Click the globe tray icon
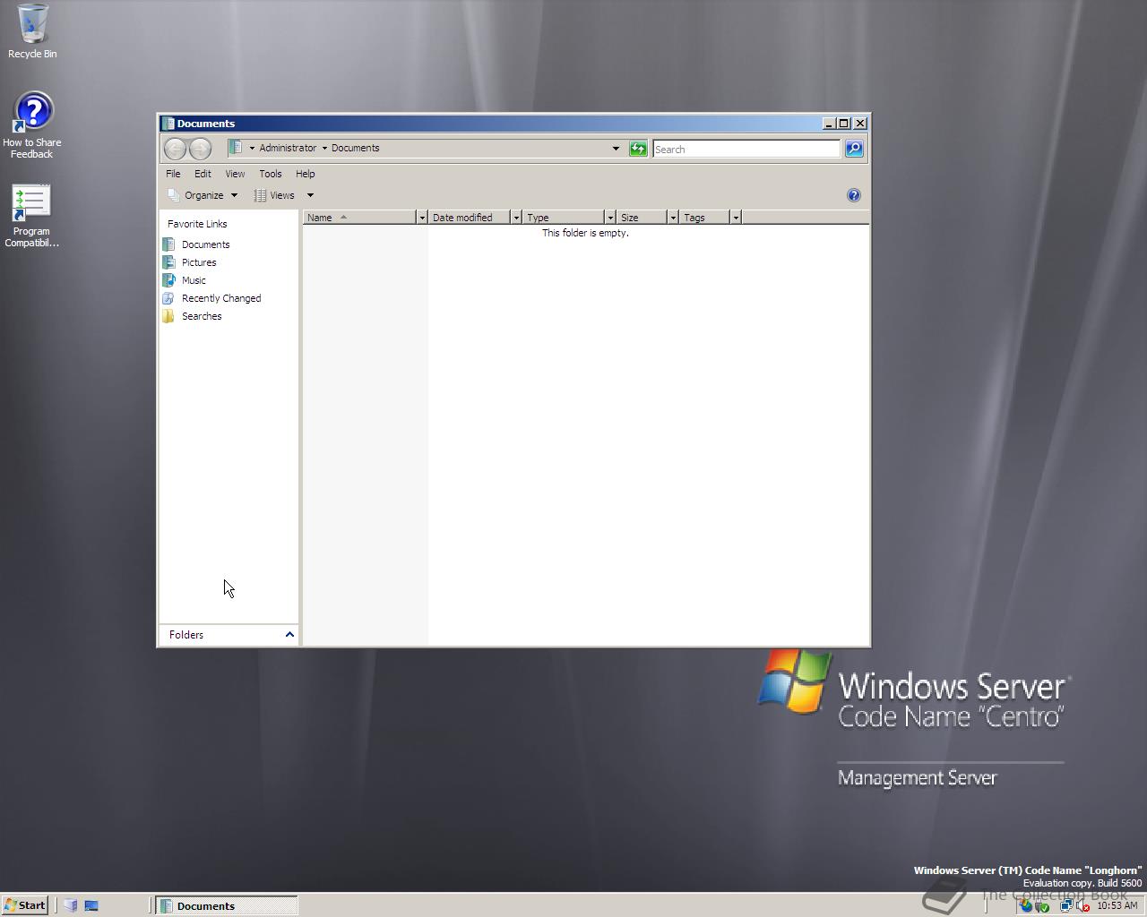Screen dimensions: 1147x917 pos(1026,905)
